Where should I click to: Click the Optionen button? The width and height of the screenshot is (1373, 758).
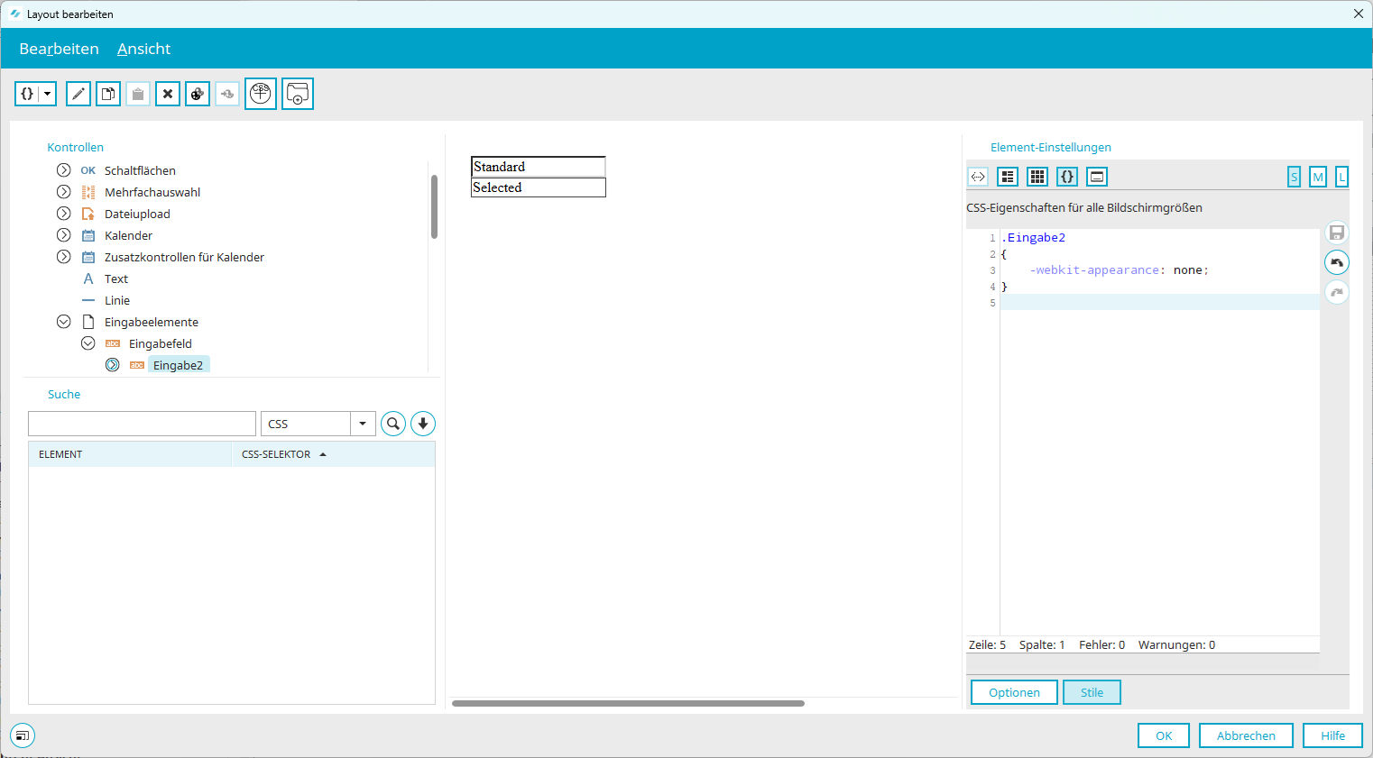pos(1014,692)
